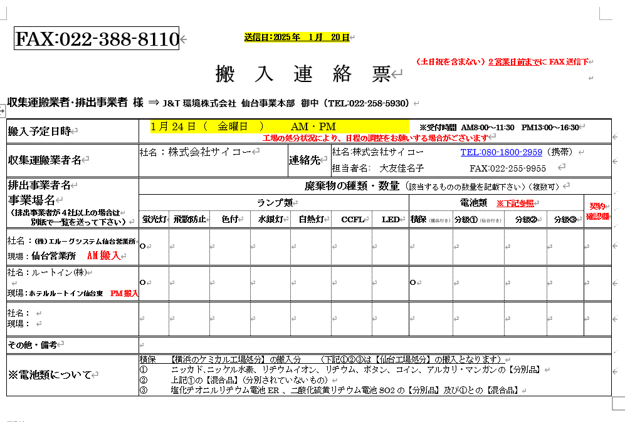Image resolution: width=625 pixels, height=422 pixels.
Task: Click the 搬入連絡票 document title
Action: tap(302, 74)
